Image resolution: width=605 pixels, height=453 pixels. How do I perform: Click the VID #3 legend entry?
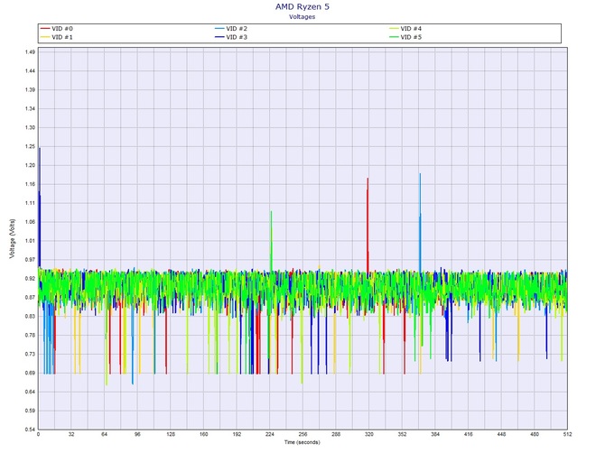tap(231, 37)
